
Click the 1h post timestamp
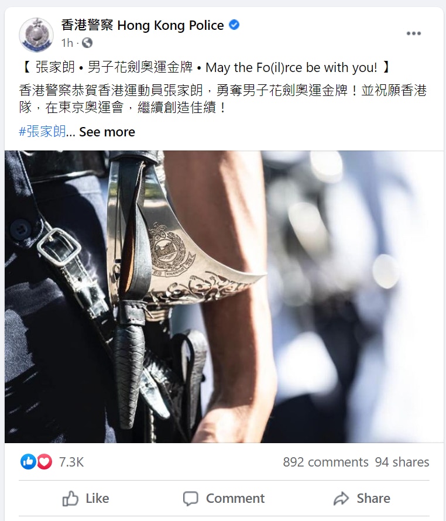(67, 43)
